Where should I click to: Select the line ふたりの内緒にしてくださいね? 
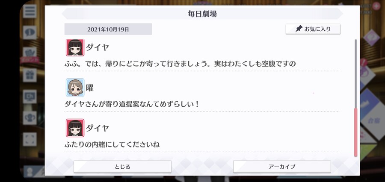tap(112, 144)
